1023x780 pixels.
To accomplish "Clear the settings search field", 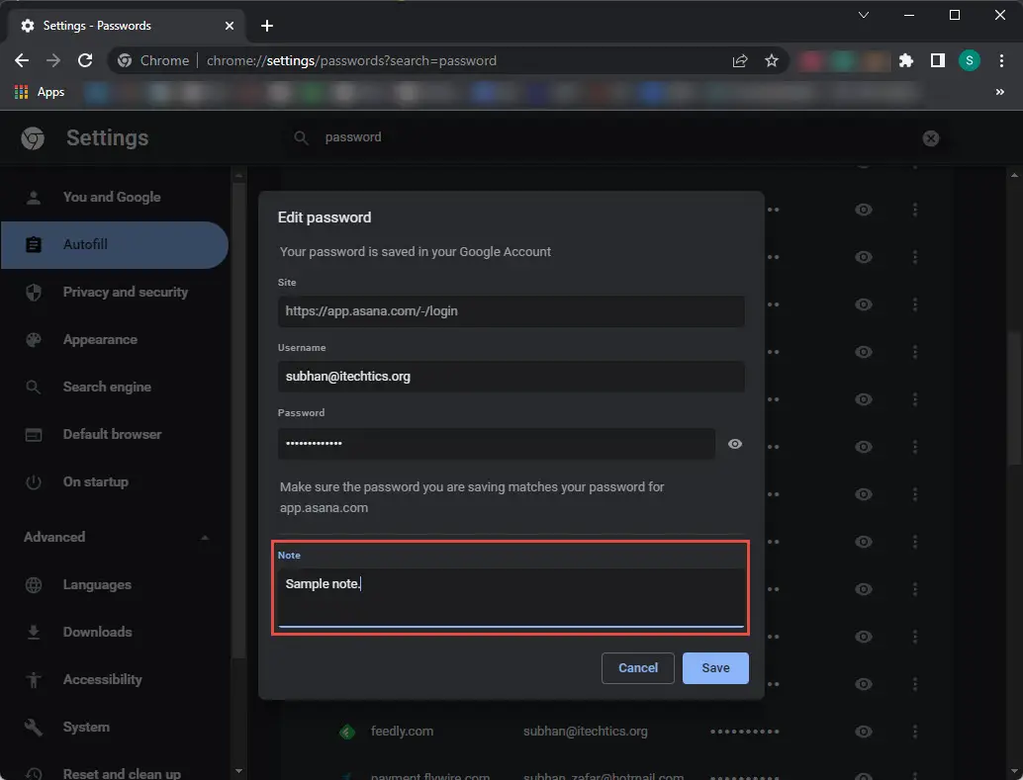I will [931, 138].
